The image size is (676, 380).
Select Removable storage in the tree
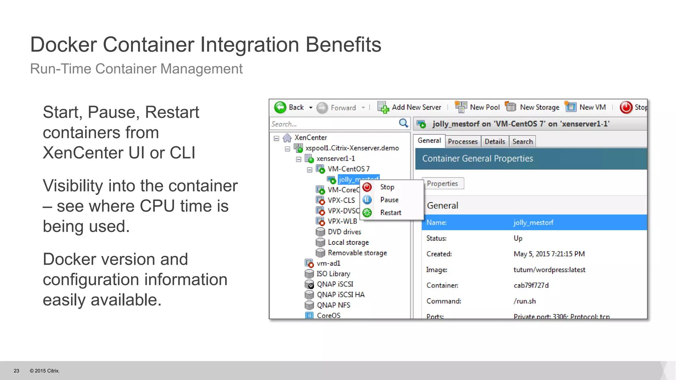coord(357,253)
